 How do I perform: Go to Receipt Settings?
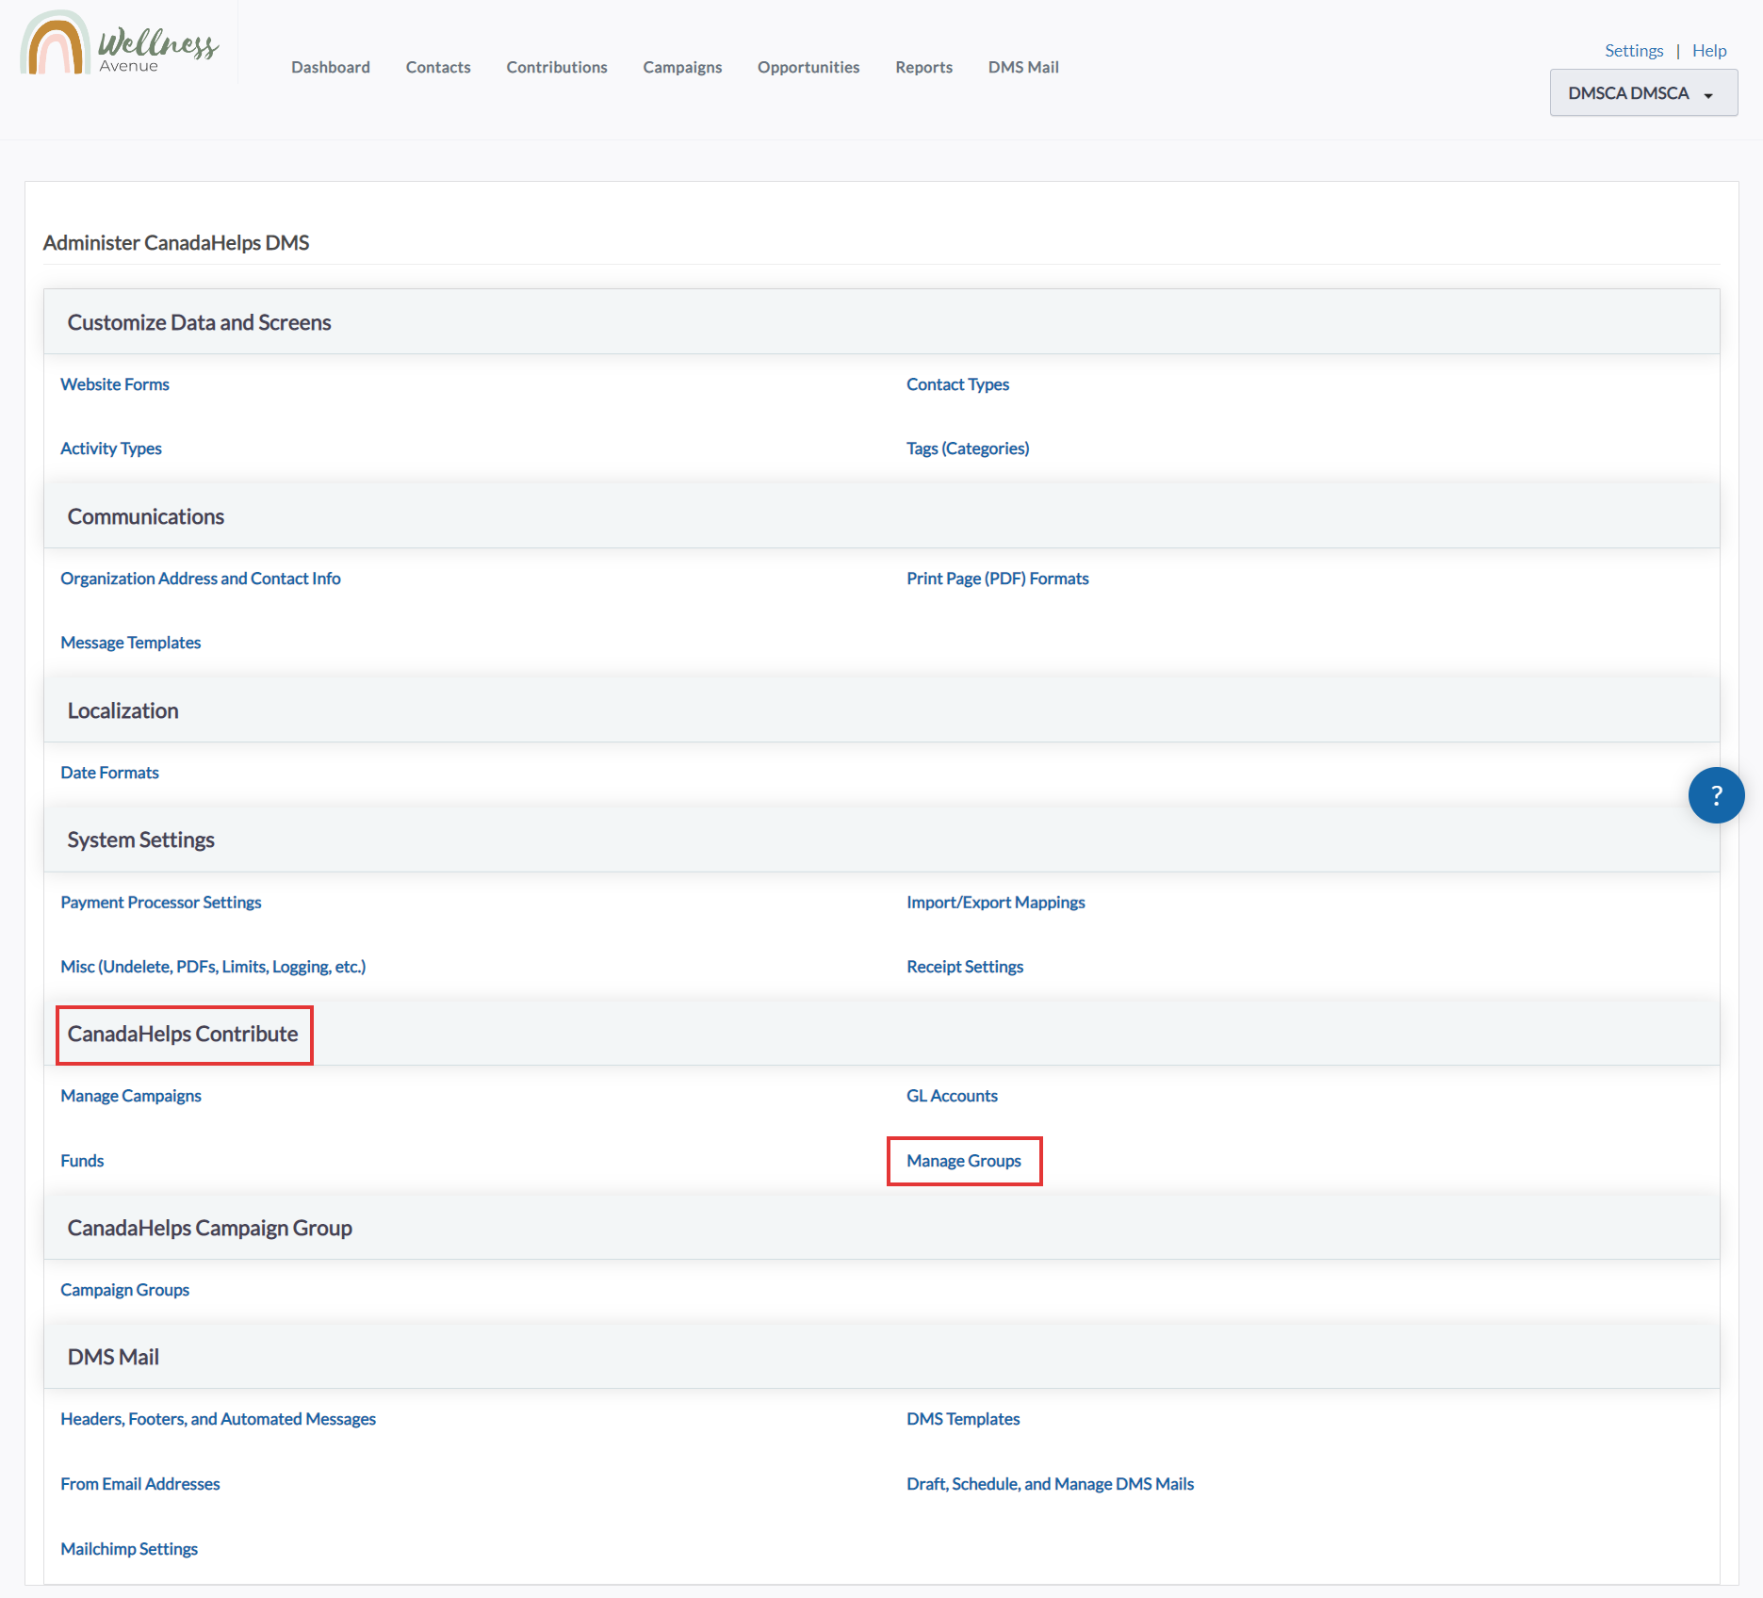965,967
